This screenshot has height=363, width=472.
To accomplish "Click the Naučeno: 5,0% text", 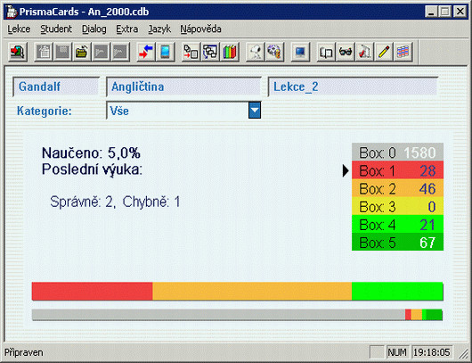I will point(91,153).
